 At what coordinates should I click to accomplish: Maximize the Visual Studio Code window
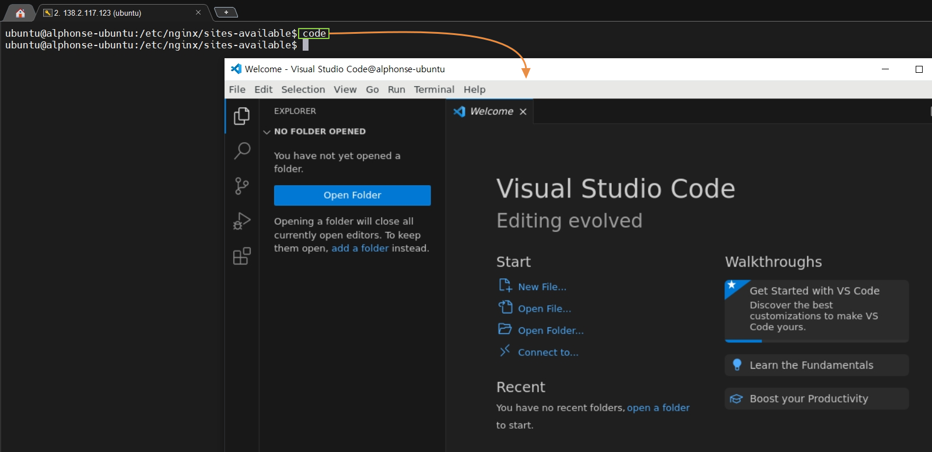[919, 69]
